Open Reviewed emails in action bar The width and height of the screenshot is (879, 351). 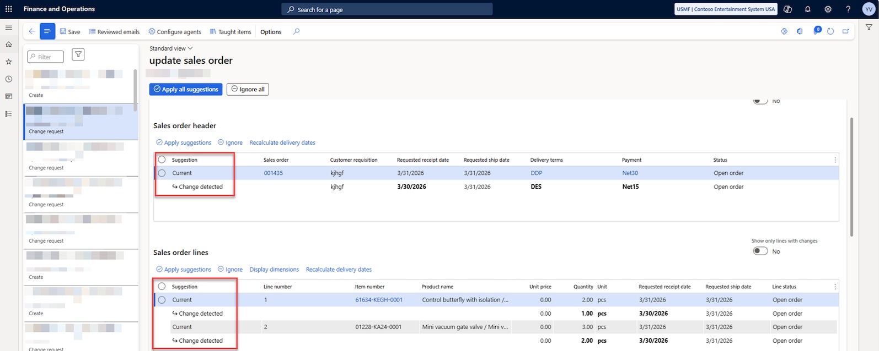(114, 32)
